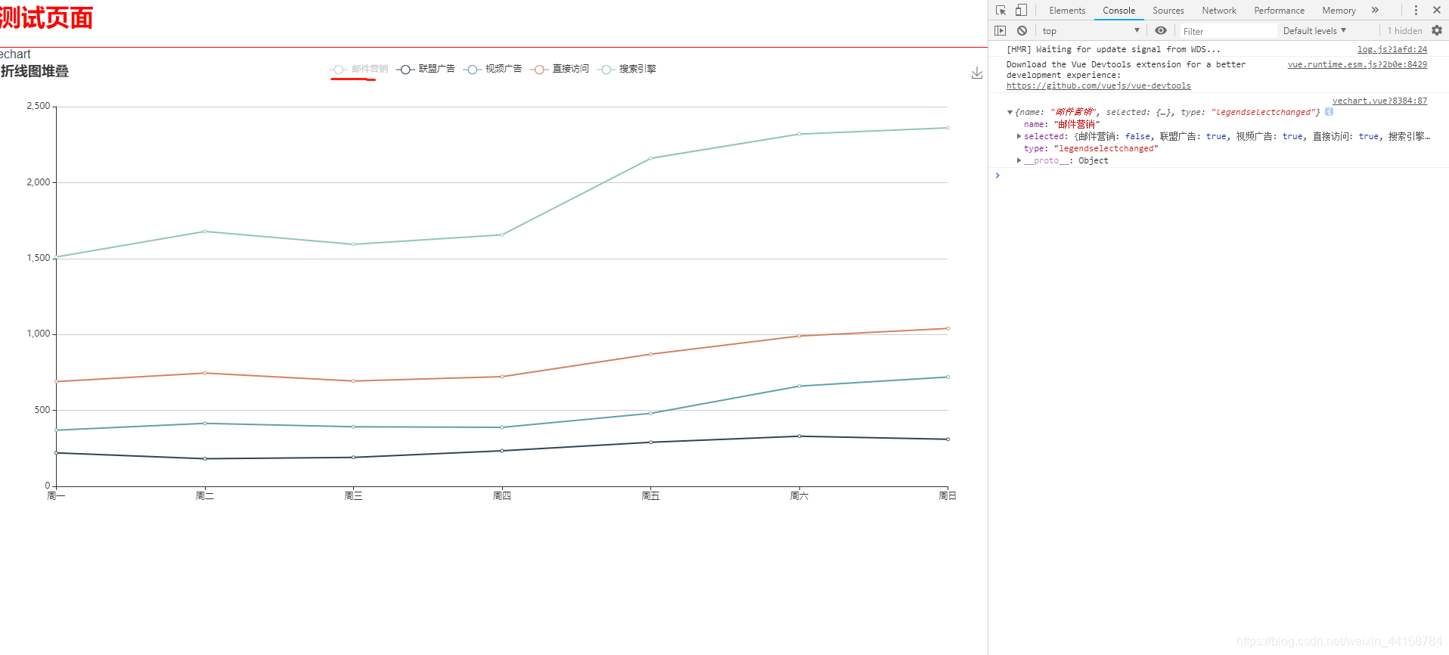Click the HMR waiting message
This screenshot has width=1449, height=655.
pyautogui.click(x=1113, y=49)
